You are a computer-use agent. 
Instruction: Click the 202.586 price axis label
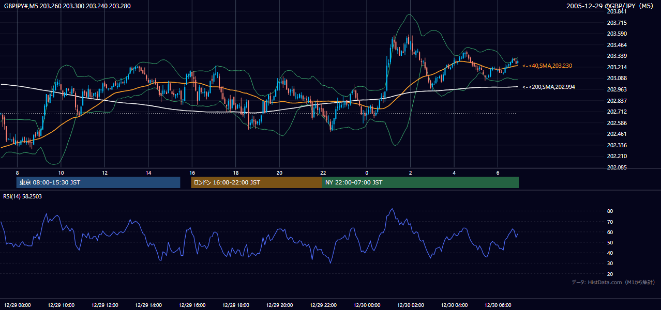[617, 123]
